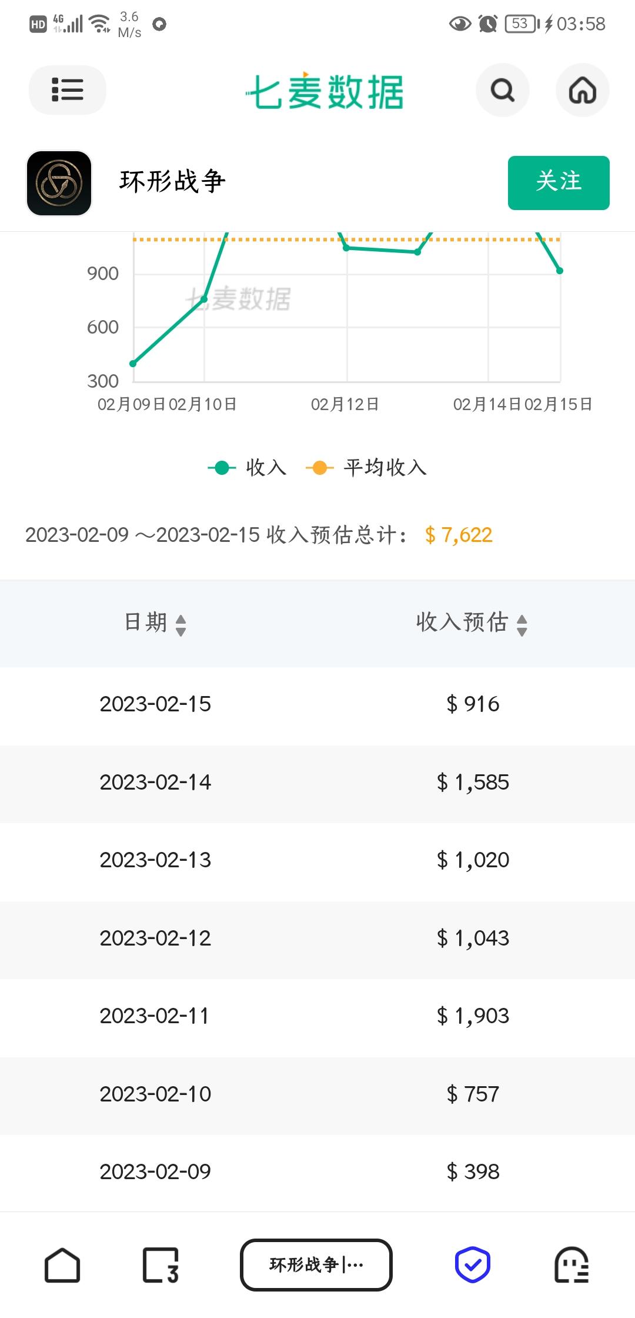Sort table by 收入预估 column

(472, 623)
